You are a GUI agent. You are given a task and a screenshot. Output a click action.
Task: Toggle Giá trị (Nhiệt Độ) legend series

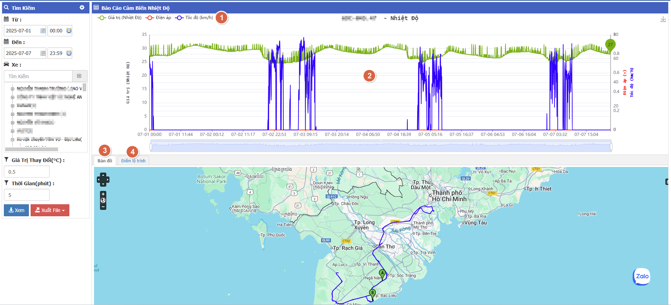click(x=119, y=18)
